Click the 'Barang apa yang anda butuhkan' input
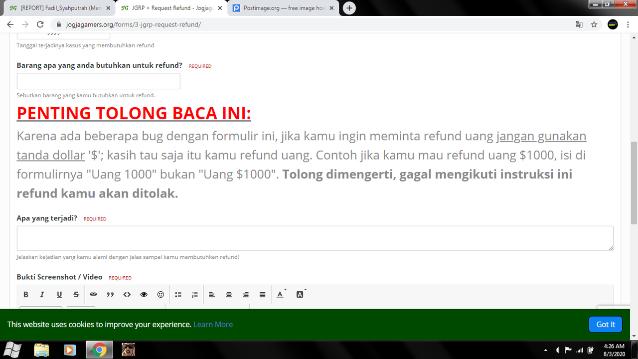Viewport: 638px width, 359px height. (98, 81)
